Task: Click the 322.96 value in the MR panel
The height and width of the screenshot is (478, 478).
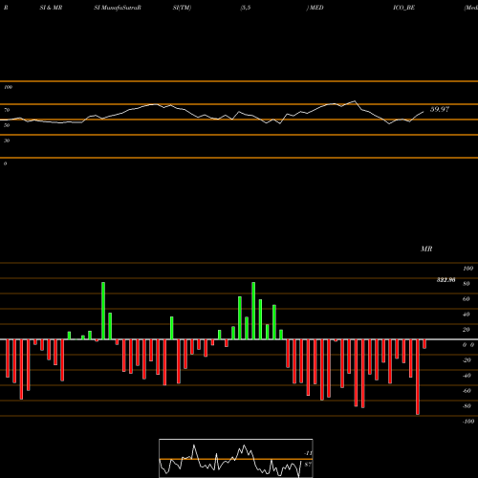Action: pyautogui.click(x=445, y=280)
